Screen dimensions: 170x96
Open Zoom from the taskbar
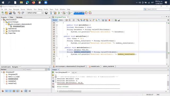tap(46, 2)
